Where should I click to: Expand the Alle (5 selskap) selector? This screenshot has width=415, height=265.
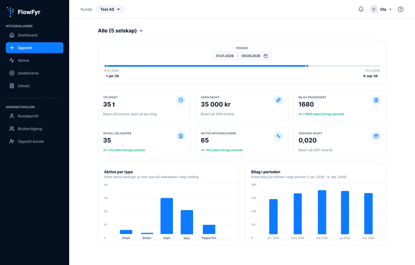(x=120, y=31)
